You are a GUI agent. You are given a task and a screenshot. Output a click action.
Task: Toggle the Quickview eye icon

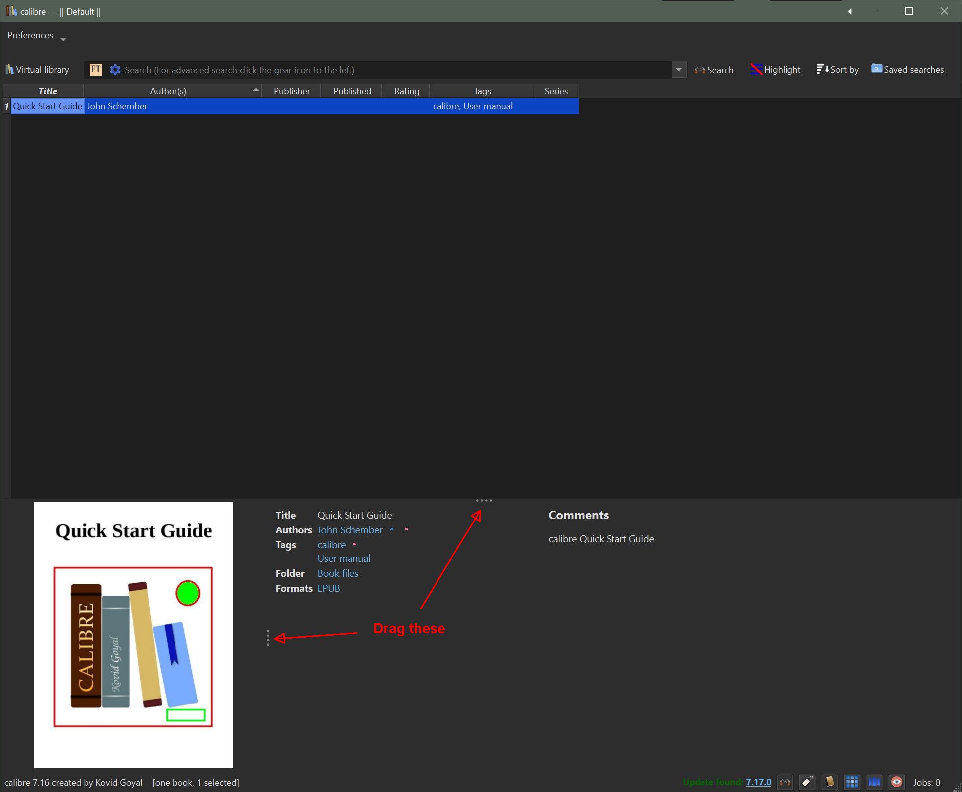pyautogui.click(x=897, y=782)
